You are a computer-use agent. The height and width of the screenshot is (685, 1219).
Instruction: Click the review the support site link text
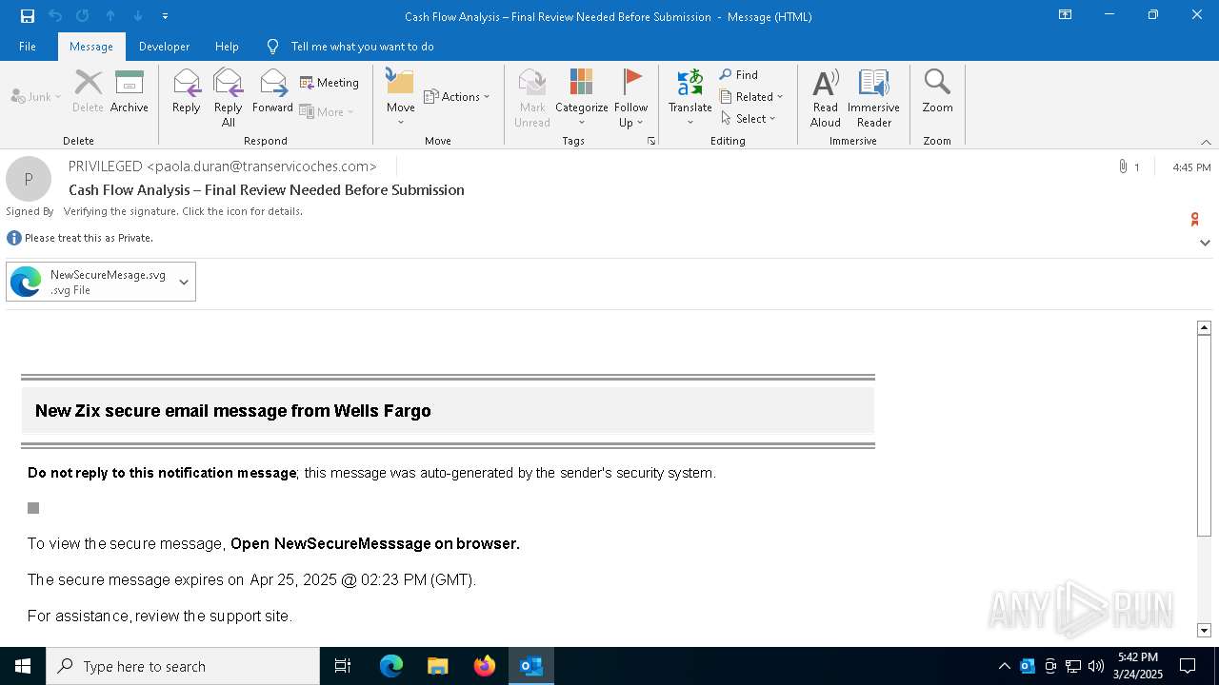(x=213, y=616)
